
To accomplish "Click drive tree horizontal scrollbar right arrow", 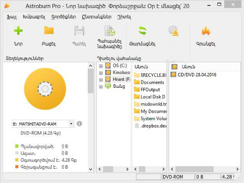I will click(127, 169).
